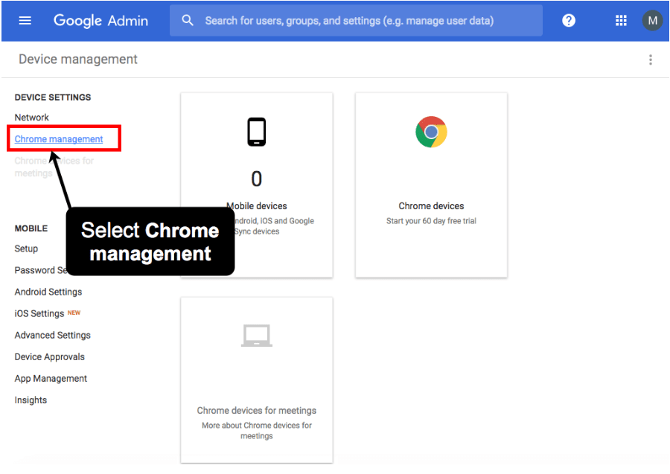Click the mobile phone icon on card
Viewport: 670px width, 474px height.
pos(256,132)
